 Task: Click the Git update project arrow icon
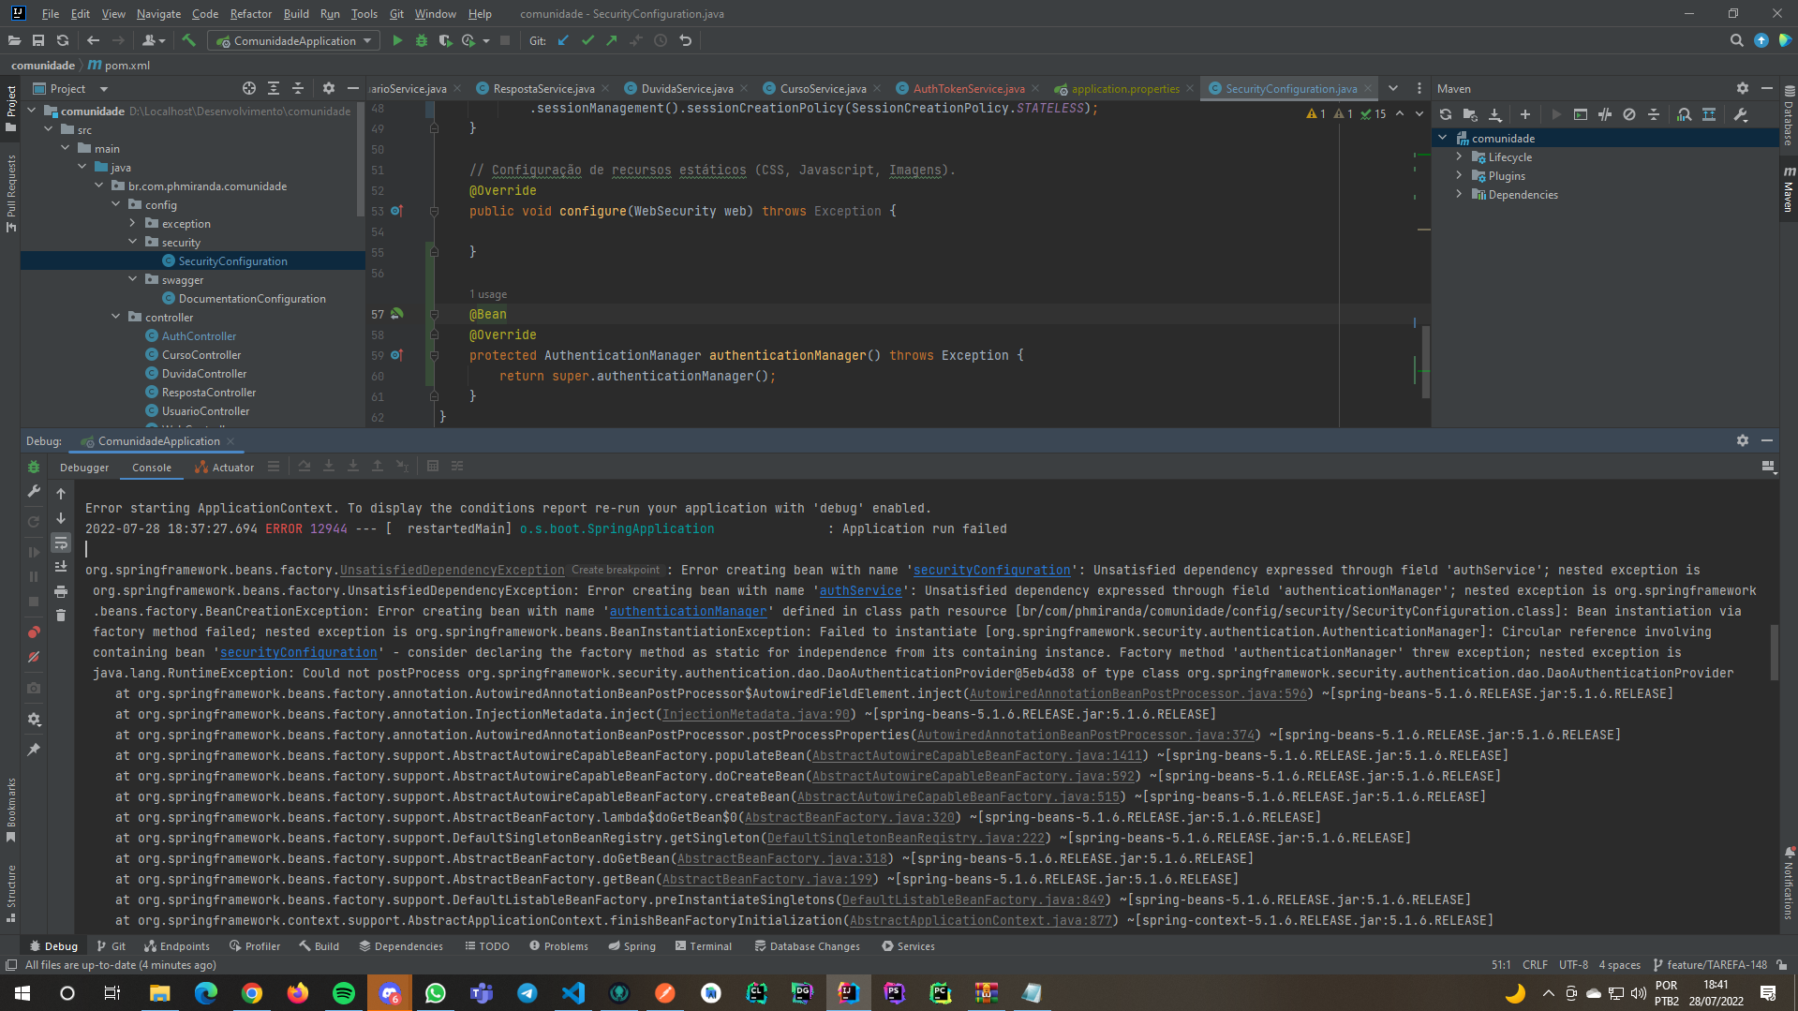click(x=563, y=40)
